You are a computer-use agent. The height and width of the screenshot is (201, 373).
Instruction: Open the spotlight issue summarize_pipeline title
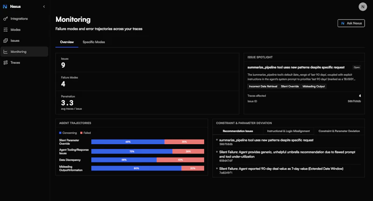(296, 67)
